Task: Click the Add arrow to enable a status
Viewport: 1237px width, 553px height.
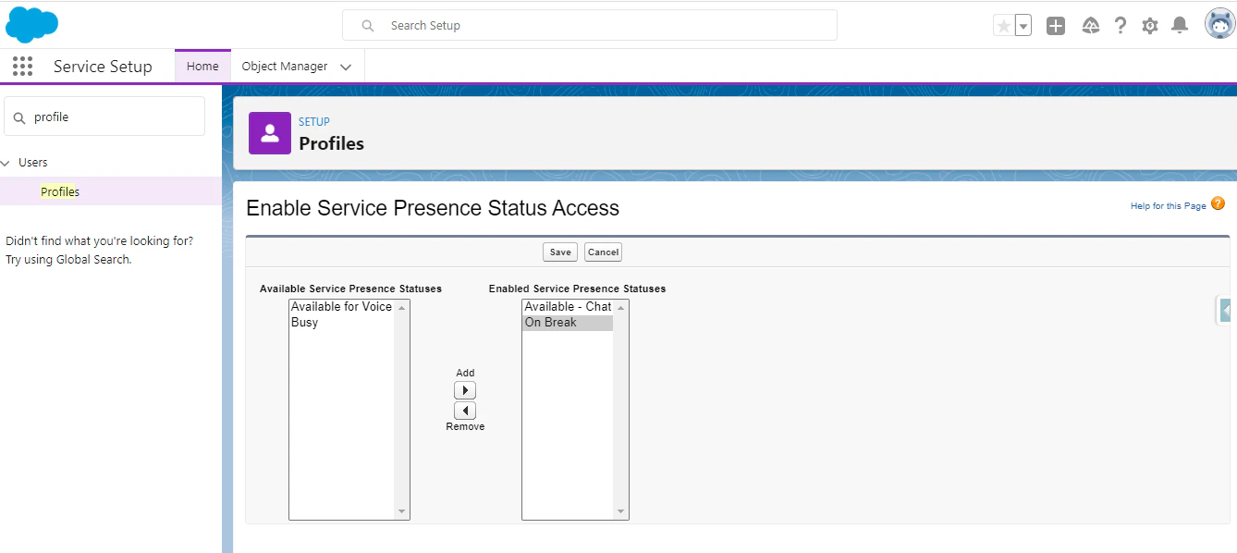Action: 465,389
